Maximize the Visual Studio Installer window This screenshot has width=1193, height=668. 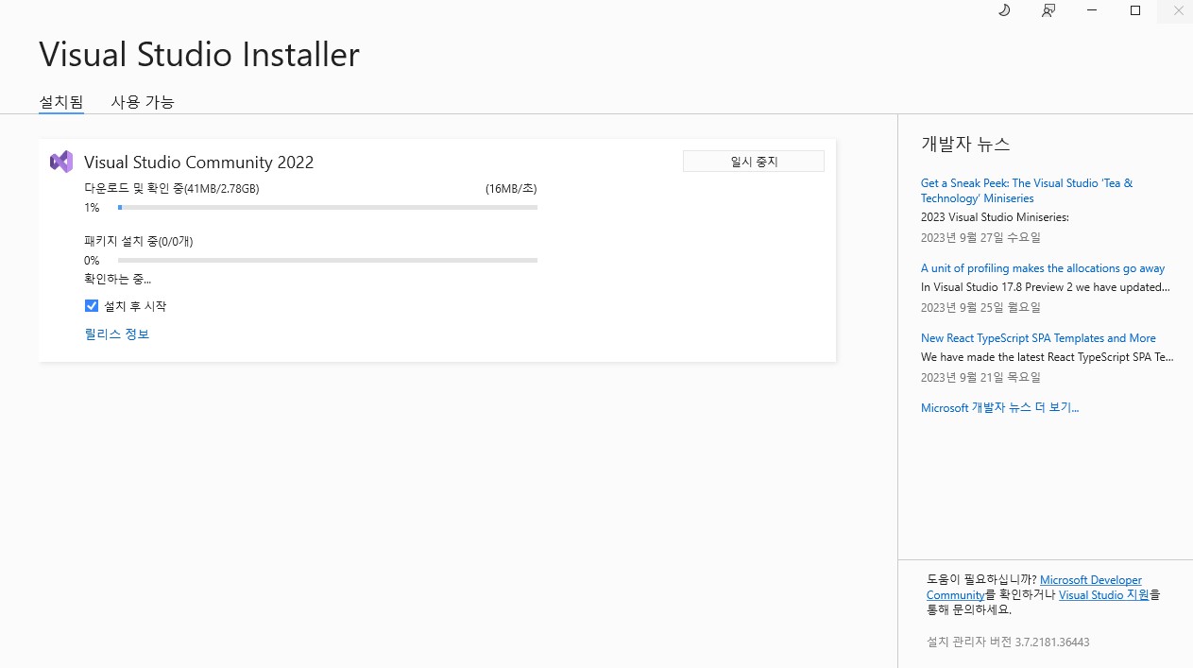[1135, 10]
